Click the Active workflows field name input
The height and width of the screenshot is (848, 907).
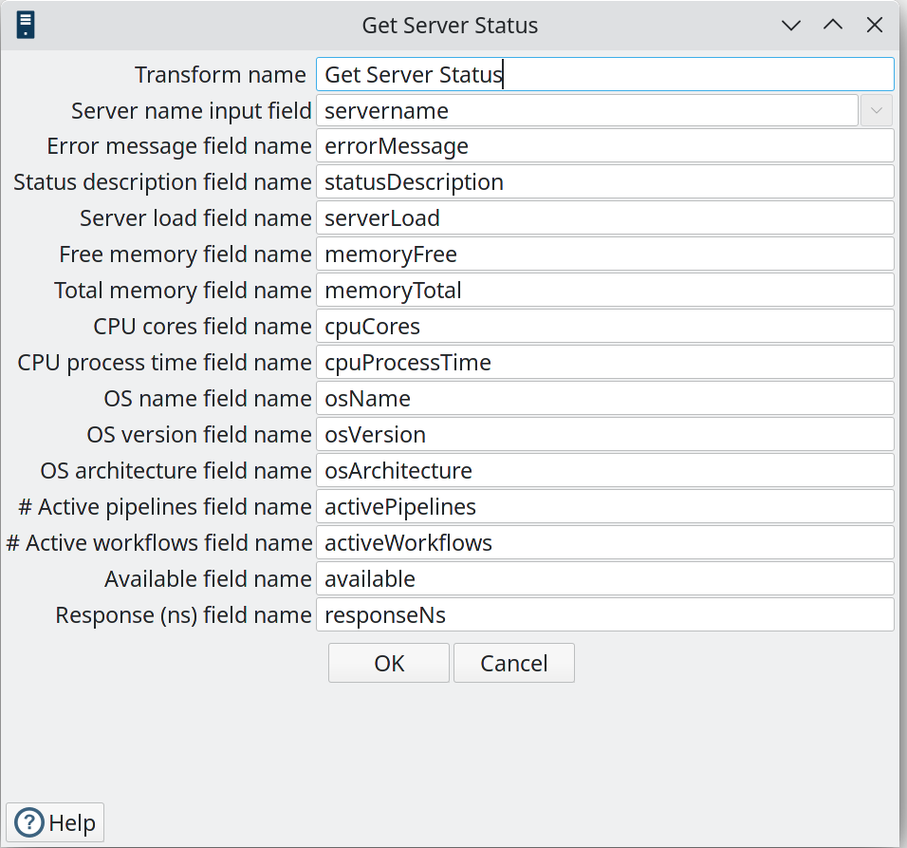point(604,543)
